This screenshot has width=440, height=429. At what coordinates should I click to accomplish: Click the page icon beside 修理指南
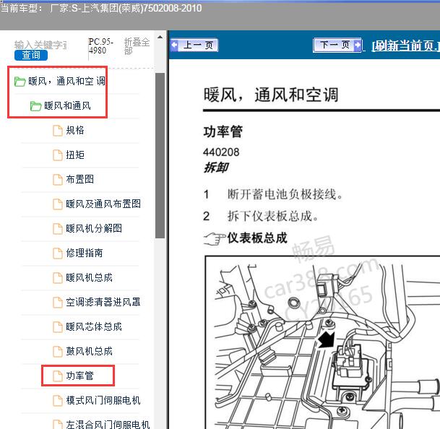(58, 253)
